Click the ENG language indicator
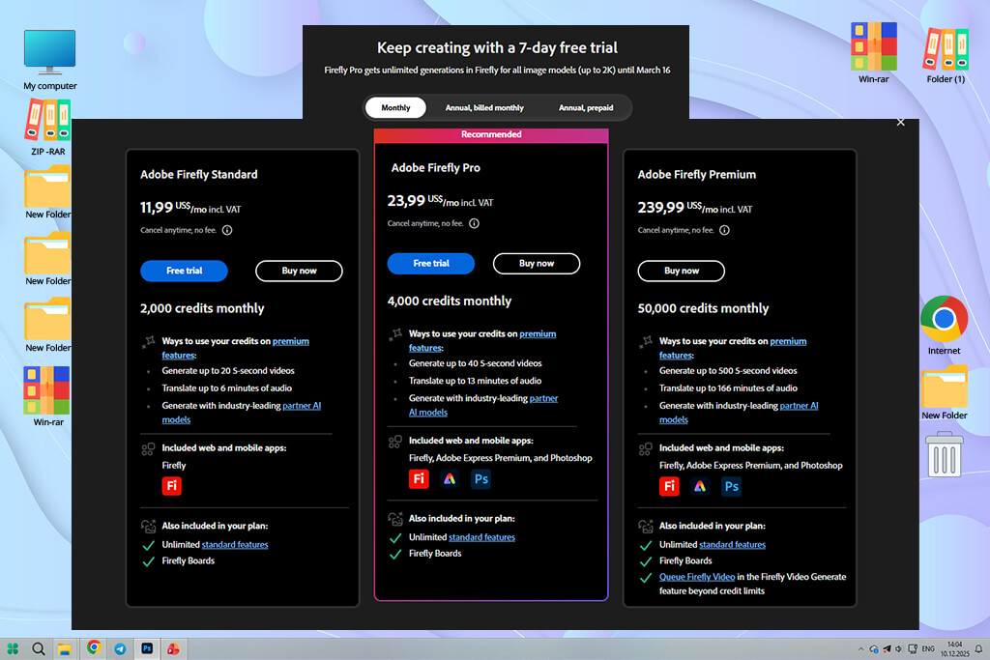Viewport: 990px width, 660px height. pos(928,648)
